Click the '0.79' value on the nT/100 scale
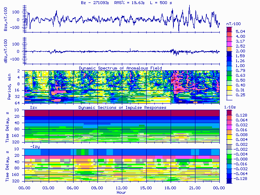Image resolution: width=260 pixels, height=195 pixels. tap(240, 71)
